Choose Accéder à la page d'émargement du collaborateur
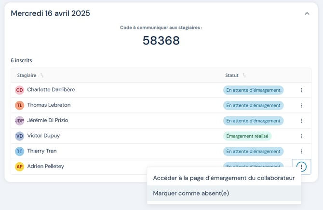 pyautogui.click(x=224, y=178)
